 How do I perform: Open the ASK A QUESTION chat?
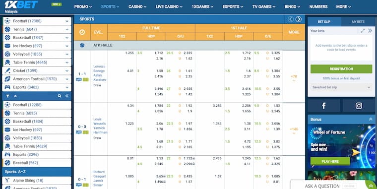tap(322, 186)
